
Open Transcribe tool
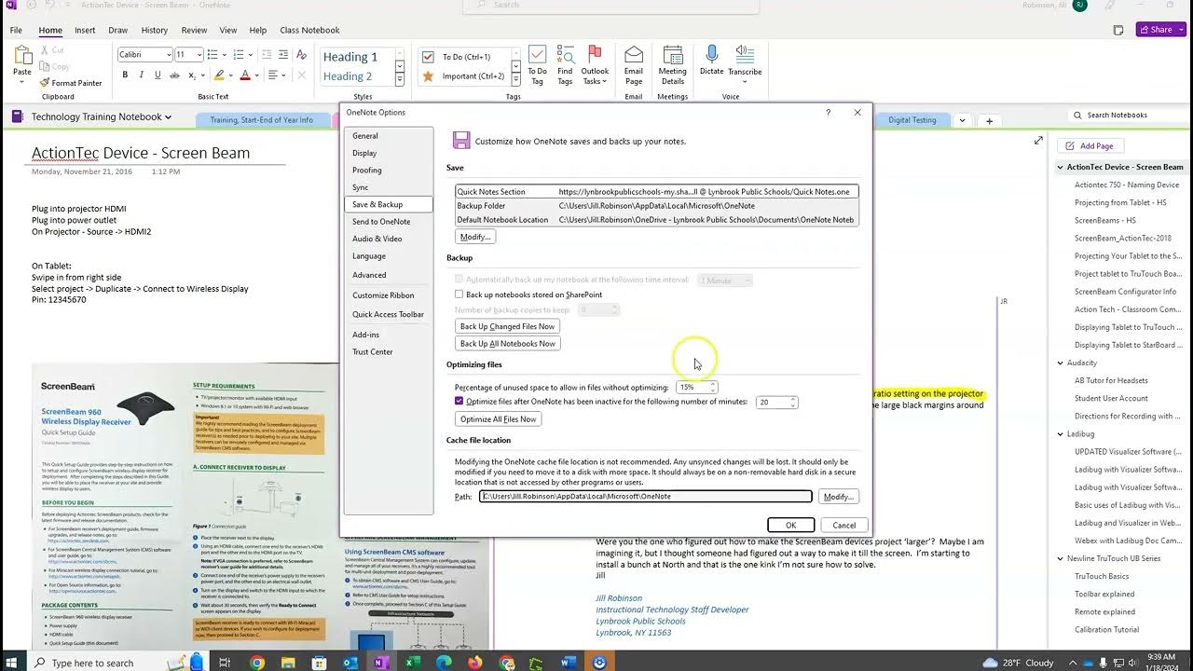[745, 63]
